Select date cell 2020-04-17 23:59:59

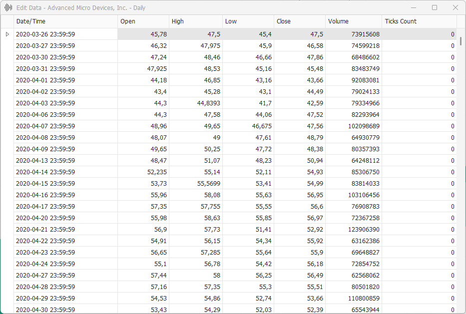(x=66, y=207)
